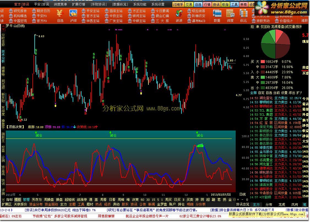The image size is (310, 222).
Task: Click the 板指 top bar button
Action: tap(225, 4)
